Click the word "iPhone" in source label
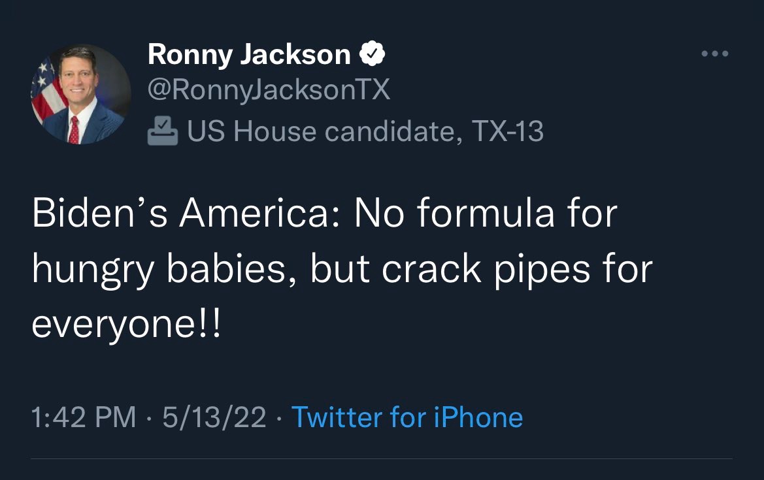The image size is (764, 480). [478, 417]
